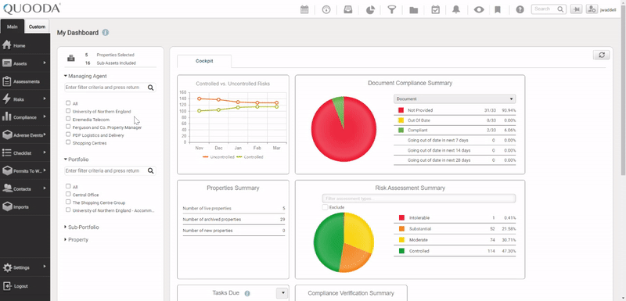This screenshot has width=626, height=301.
Task: Toggle the Exclude checkbox in Risk Assessment
Action: tap(325, 207)
